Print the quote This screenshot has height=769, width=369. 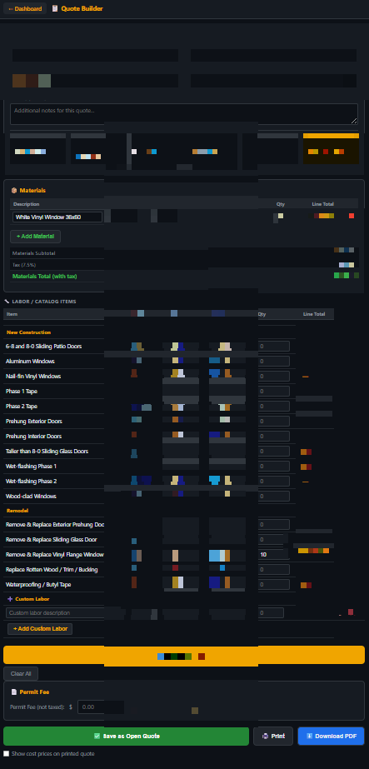[273, 737]
